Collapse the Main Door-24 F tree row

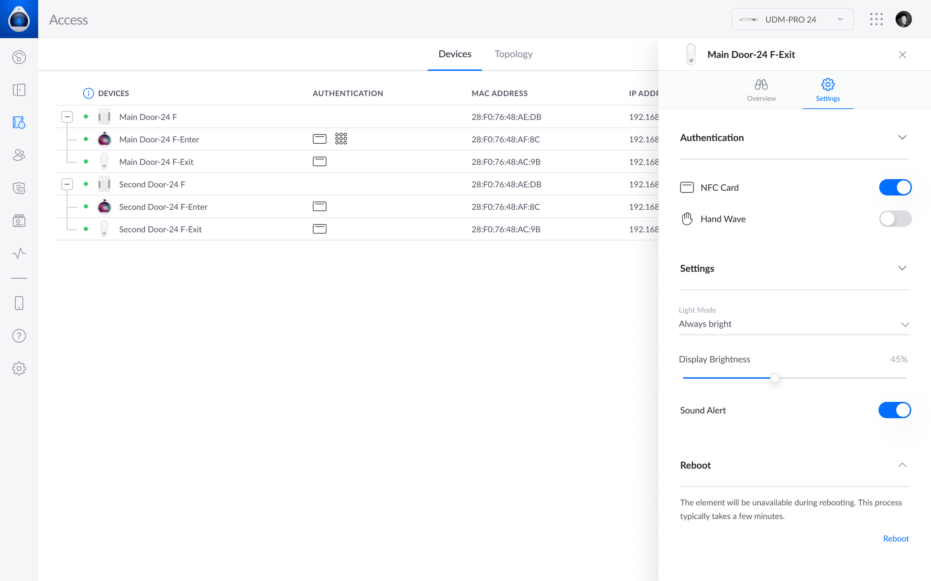point(67,117)
